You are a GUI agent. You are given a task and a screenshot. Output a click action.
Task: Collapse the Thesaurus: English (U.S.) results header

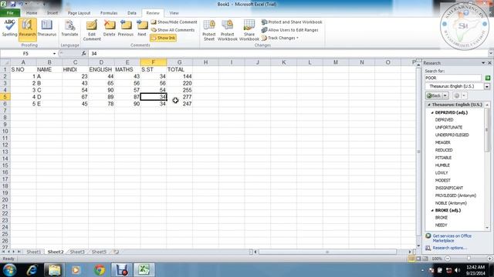coord(429,105)
